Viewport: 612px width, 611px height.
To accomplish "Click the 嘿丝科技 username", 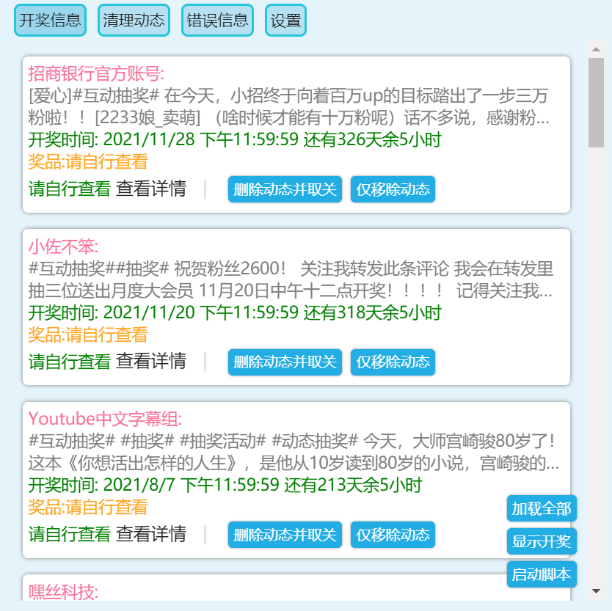I will click(x=63, y=592).
